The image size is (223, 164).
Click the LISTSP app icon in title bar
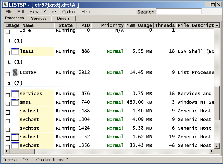pos(5,5)
